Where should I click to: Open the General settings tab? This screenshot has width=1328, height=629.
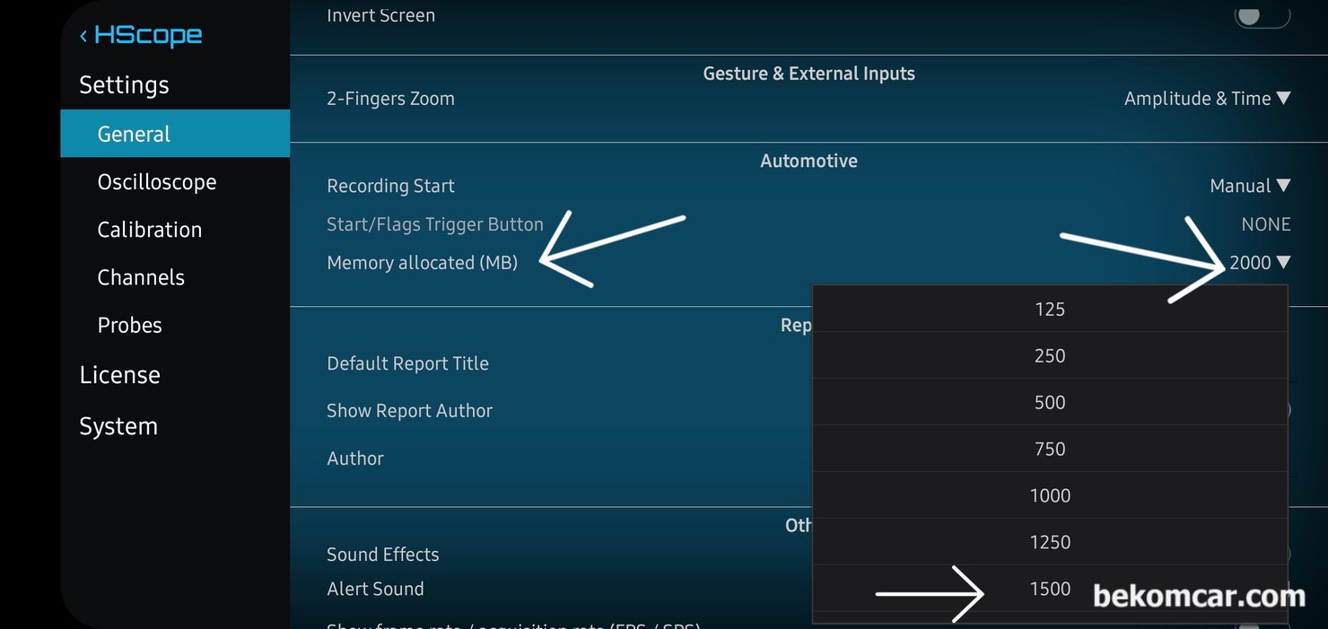[x=175, y=134]
